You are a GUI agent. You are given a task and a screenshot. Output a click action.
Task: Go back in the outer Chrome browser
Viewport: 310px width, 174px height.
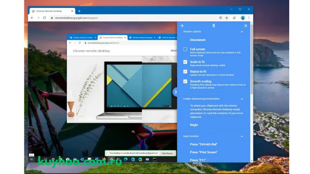click(x=32, y=18)
